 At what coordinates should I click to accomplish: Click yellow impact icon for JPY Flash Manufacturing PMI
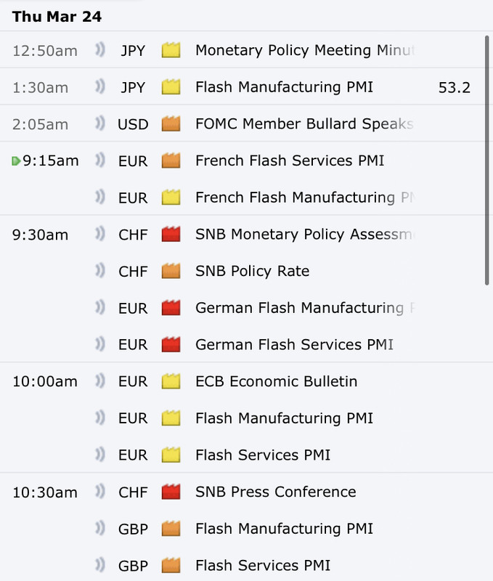click(x=171, y=86)
